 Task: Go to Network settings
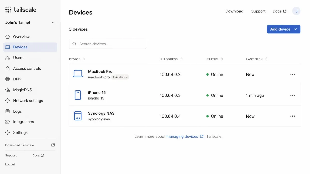pos(30,101)
